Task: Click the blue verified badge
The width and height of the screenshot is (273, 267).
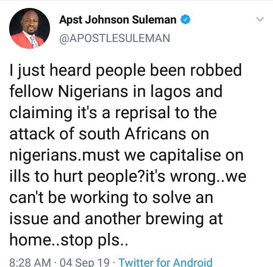Action: (185, 20)
